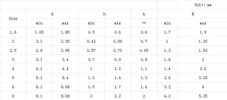The image size is (227, 100).
Task: Click size 8 row label
Action: click(13, 96)
